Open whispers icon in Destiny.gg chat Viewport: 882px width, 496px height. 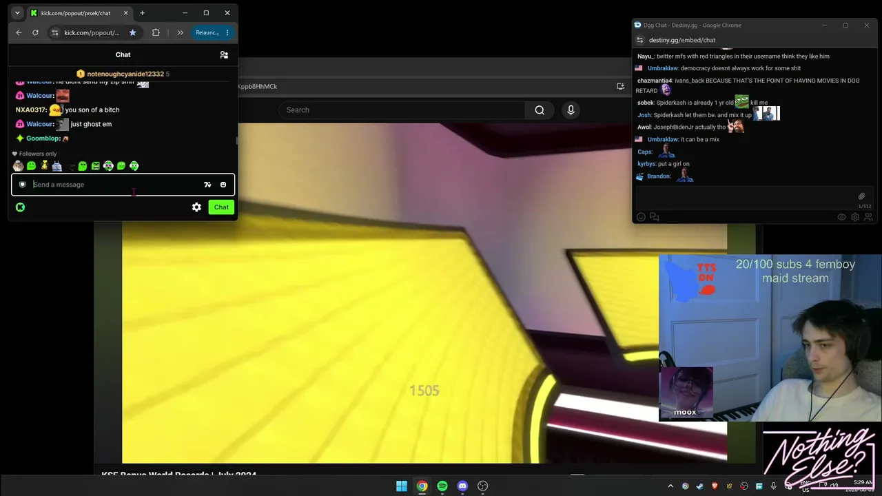pyautogui.click(x=654, y=217)
